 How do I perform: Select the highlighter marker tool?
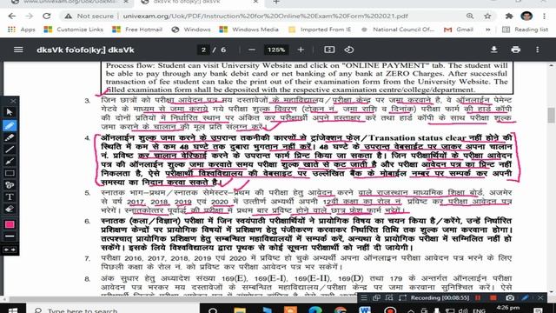coord(10,137)
